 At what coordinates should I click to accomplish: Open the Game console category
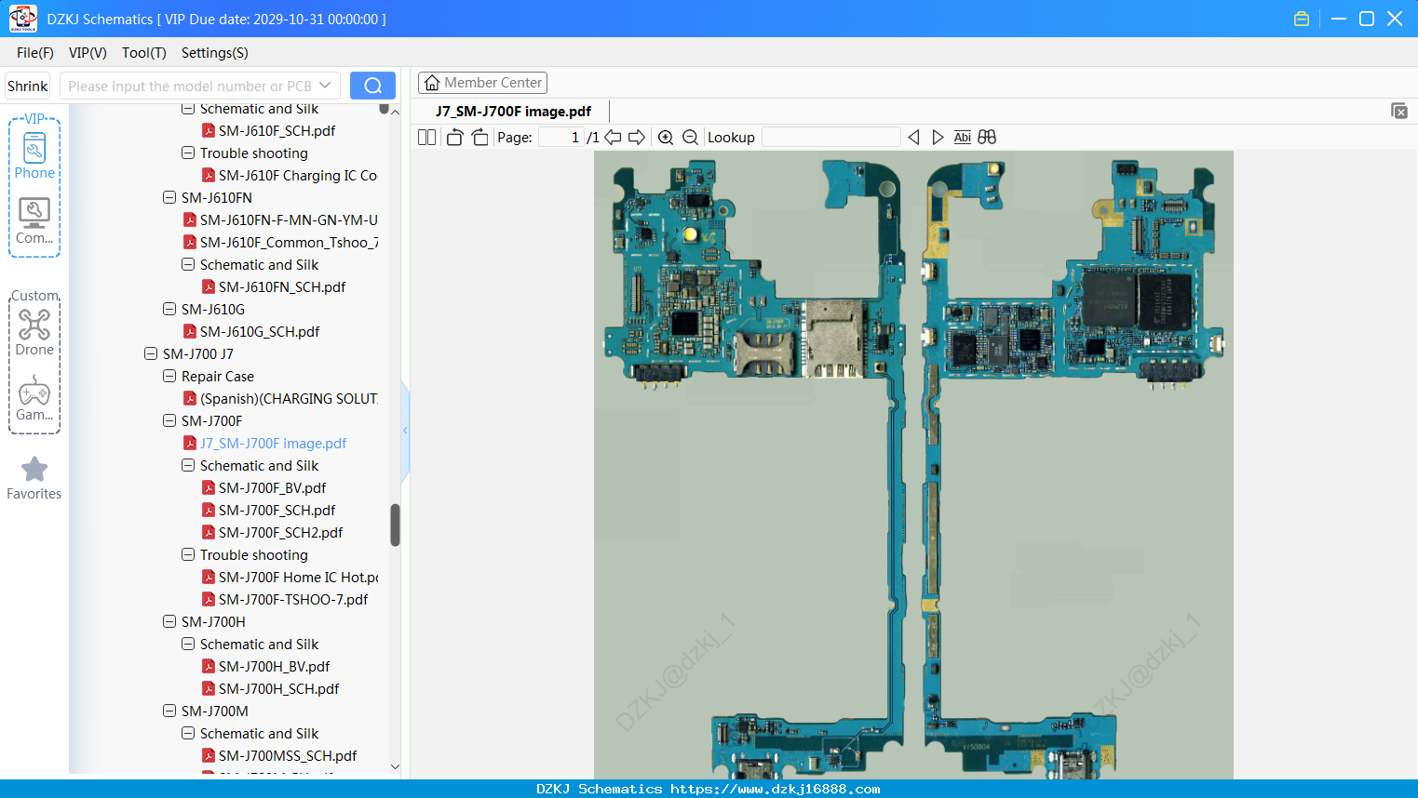[34, 398]
